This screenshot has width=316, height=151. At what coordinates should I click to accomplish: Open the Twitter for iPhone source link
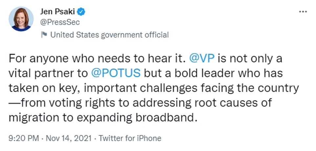click(x=130, y=138)
